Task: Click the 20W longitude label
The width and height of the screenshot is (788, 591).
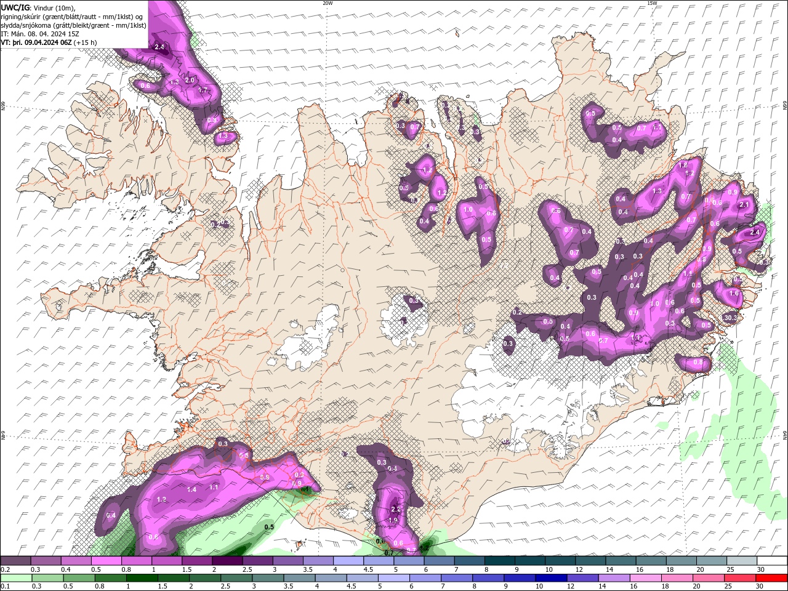Action: [x=328, y=3]
